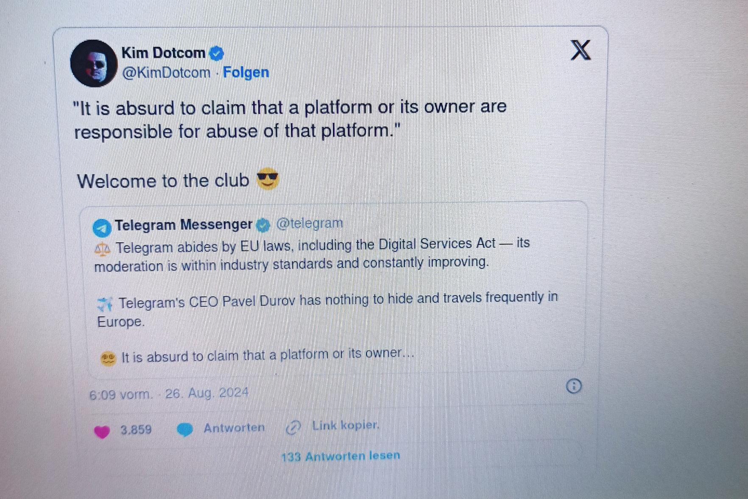Click the Telegram Messenger verified badge

point(263,225)
